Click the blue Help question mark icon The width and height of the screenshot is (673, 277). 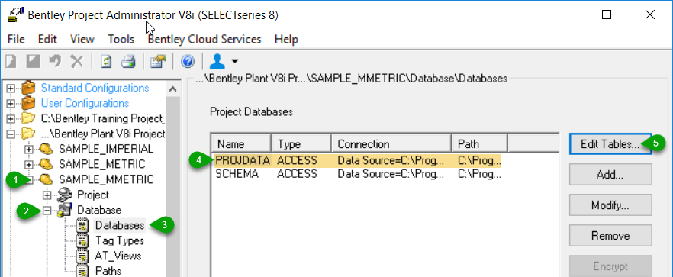(x=187, y=62)
